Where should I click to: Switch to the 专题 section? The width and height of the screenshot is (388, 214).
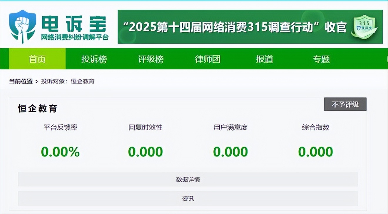pyautogui.click(x=321, y=59)
